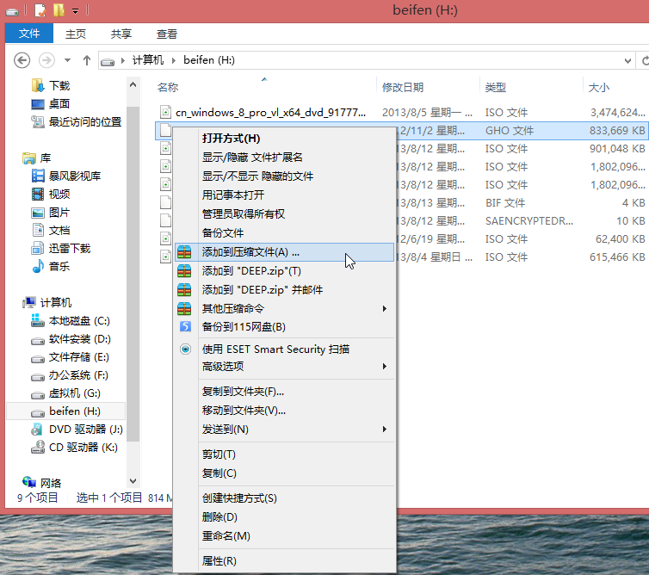The image size is (649, 575).
Task: Open the 文件 ribbon tab
Action: (29, 33)
